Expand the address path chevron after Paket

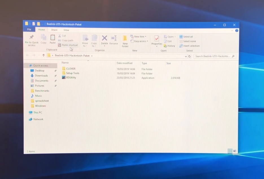click(x=92, y=56)
